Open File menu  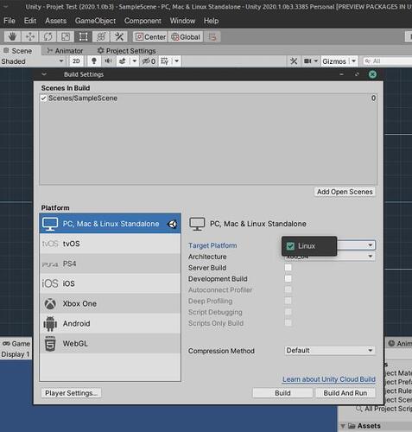tap(10, 21)
